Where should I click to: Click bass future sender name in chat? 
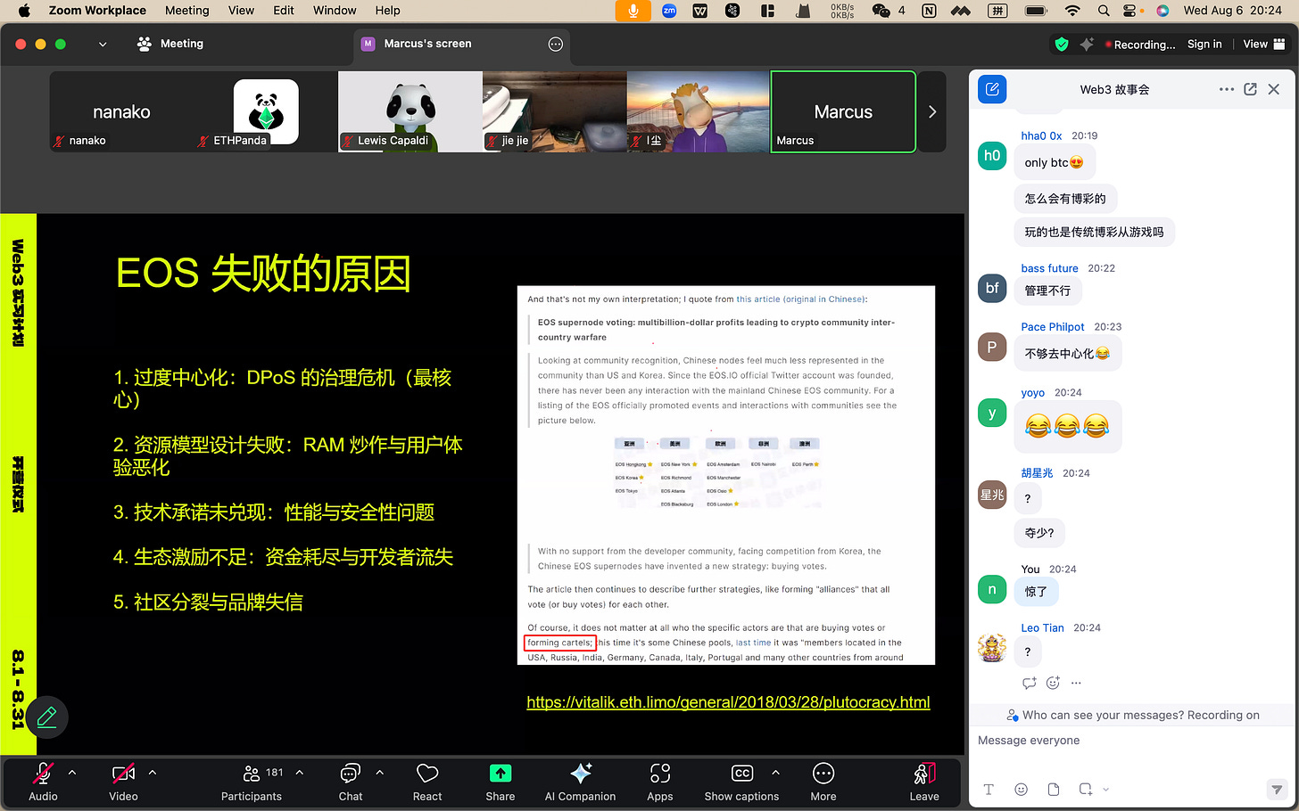pos(1049,268)
